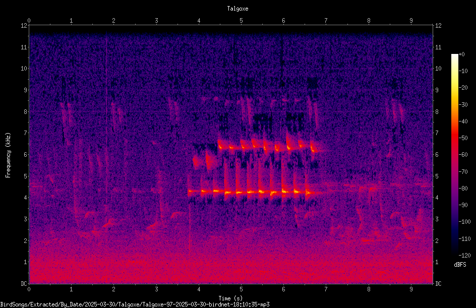Click the 1 kHz label on right axis
The width and height of the screenshot is (476, 308).
click(x=437, y=262)
